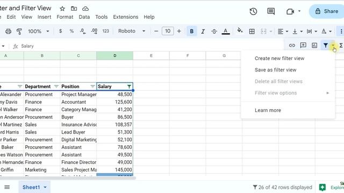The height and width of the screenshot is (193, 344).
Task: Click Learn more in filter menu
Action: (x=268, y=110)
